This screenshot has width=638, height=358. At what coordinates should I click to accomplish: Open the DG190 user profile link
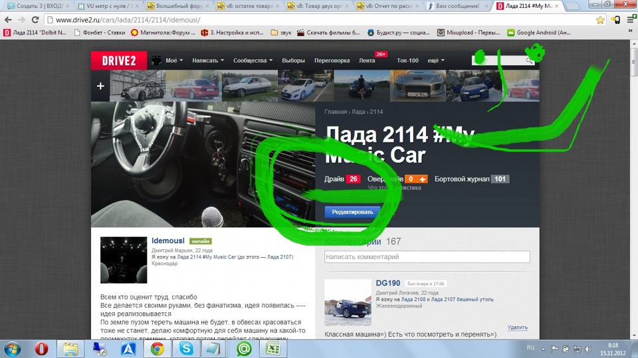387,283
